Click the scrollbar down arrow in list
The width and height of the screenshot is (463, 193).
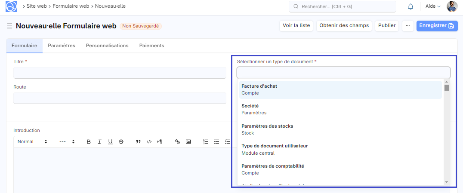tap(447, 182)
